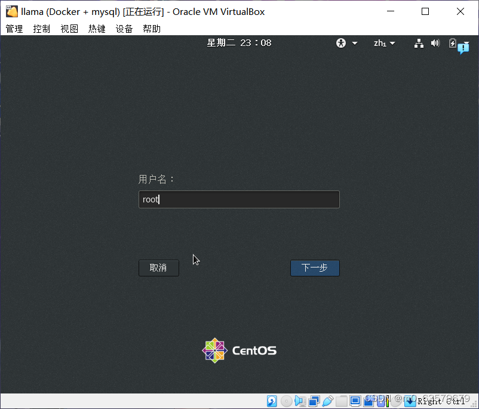The width and height of the screenshot is (479, 409).
Task: Click the USB devices icon in status bar
Action: 328,401
